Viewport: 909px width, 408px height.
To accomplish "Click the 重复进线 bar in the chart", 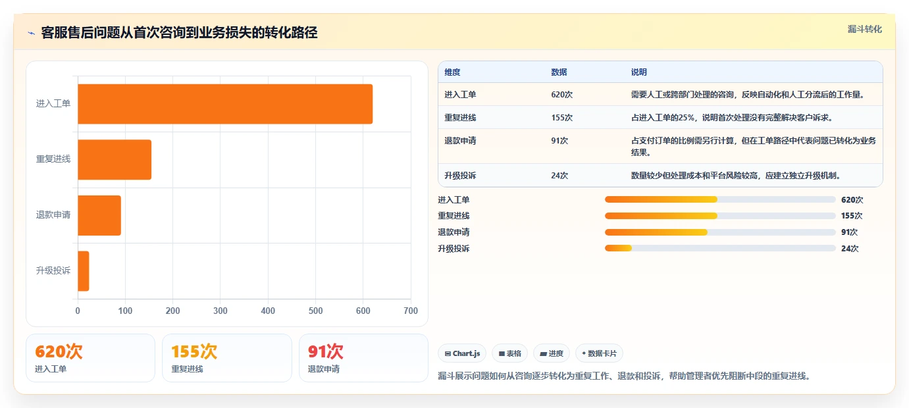I will tap(115, 159).
